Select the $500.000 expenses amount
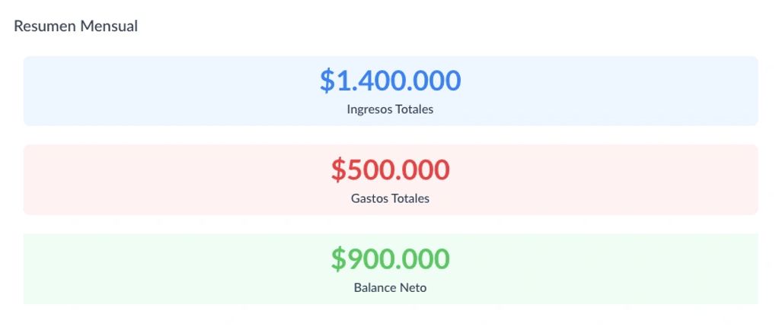The height and width of the screenshot is (333, 779). [x=390, y=170]
